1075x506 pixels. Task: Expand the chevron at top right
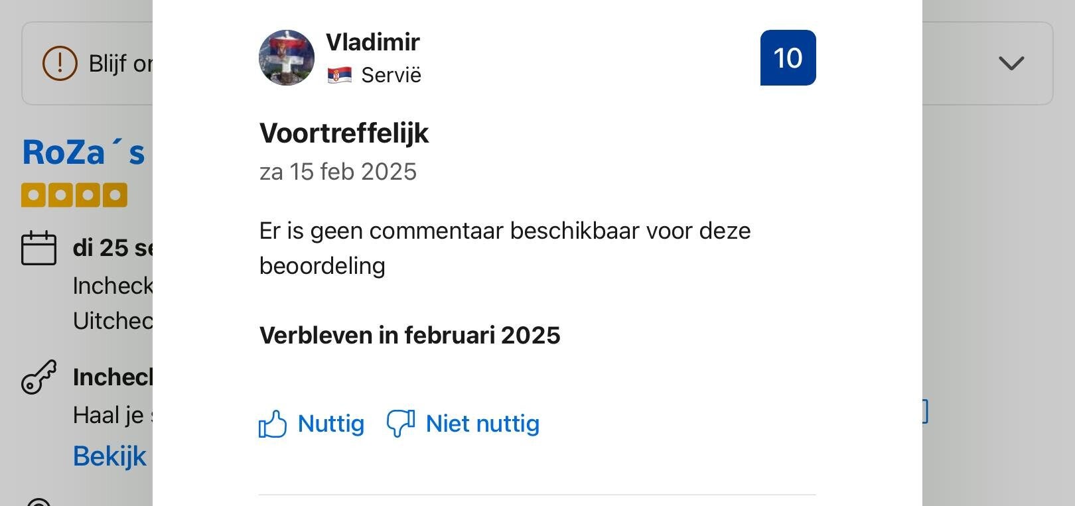[x=1011, y=64]
